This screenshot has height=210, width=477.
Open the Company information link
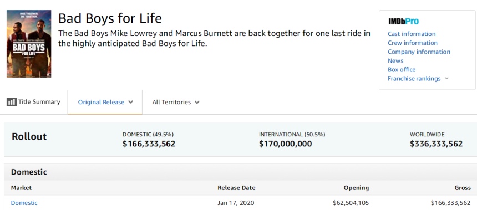pos(419,52)
